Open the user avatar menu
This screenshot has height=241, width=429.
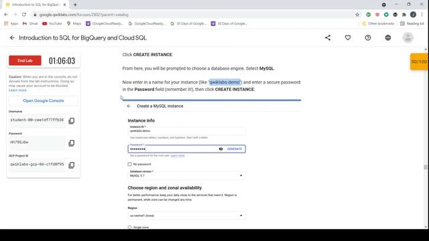point(408,37)
